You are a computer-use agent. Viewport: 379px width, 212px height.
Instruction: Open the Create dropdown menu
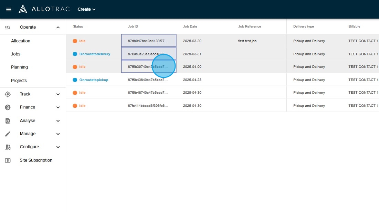86,9
